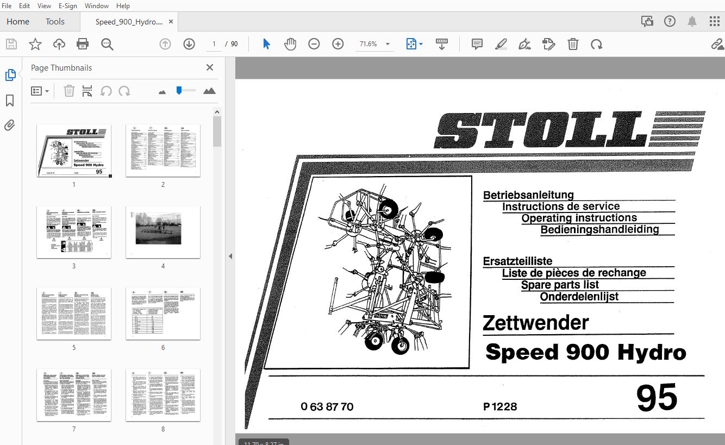Show the Page Thumbnails panel icon
The height and width of the screenshot is (445, 725).
point(10,75)
